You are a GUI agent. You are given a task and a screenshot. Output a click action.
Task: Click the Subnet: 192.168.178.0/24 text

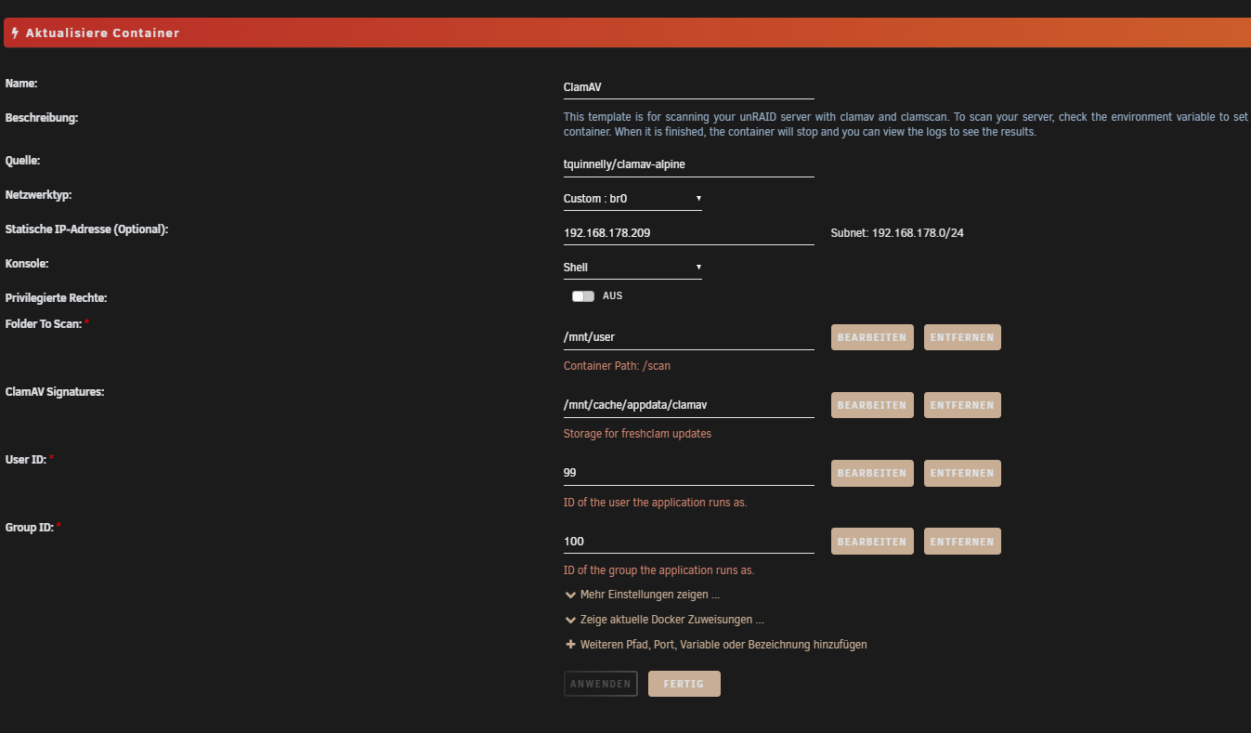[897, 233]
